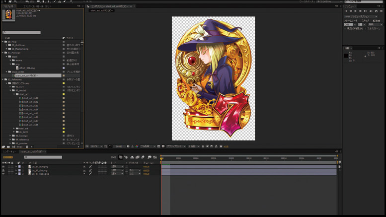Toggle the from current time checkbox in Preview
Image resolution: width=386 pixels, height=217 pixels.
coord(345,28)
